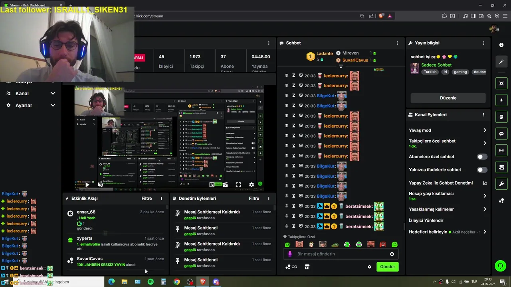
Task: Click the Brave browser main menu
Action: coord(505,16)
